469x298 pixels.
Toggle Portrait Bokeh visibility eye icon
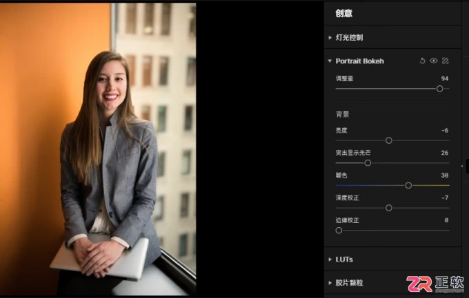(x=434, y=61)
